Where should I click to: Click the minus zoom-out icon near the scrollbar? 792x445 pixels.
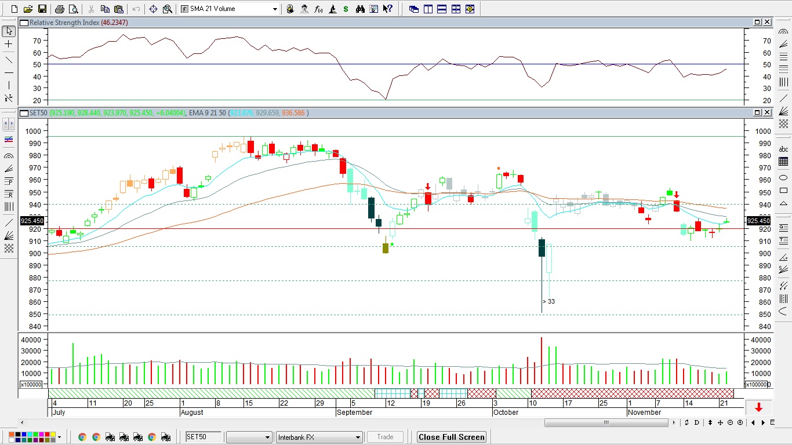(x=731, y=422)
